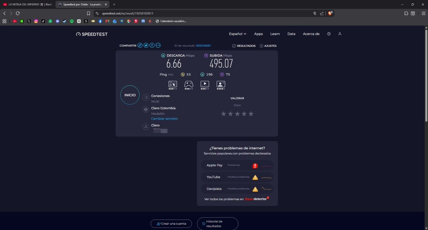Close the Speedtest tab
This screenshot has width=428, height=230.
[106, 4]
